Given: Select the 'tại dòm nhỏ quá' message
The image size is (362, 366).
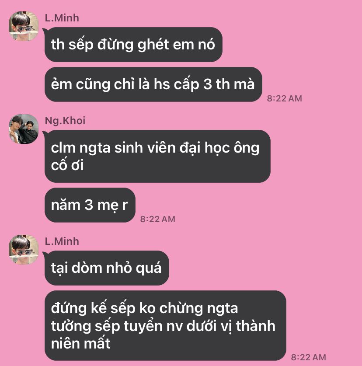Looking at the screenshot, I should pyautogui.click(x=107, y=268).
